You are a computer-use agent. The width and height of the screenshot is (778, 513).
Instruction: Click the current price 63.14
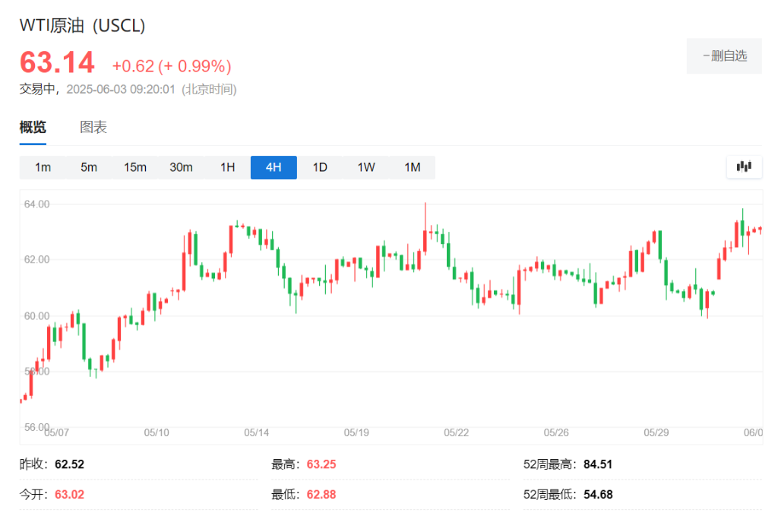pos(57,62)
